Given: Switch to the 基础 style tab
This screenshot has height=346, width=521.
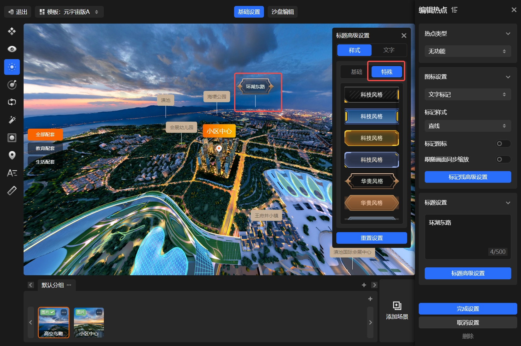Looking at the screenshot, I should click(x=356, y=72).
